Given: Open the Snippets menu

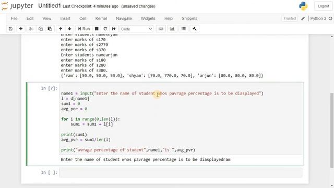Looking at the screenshot, I should coord(189,18).
